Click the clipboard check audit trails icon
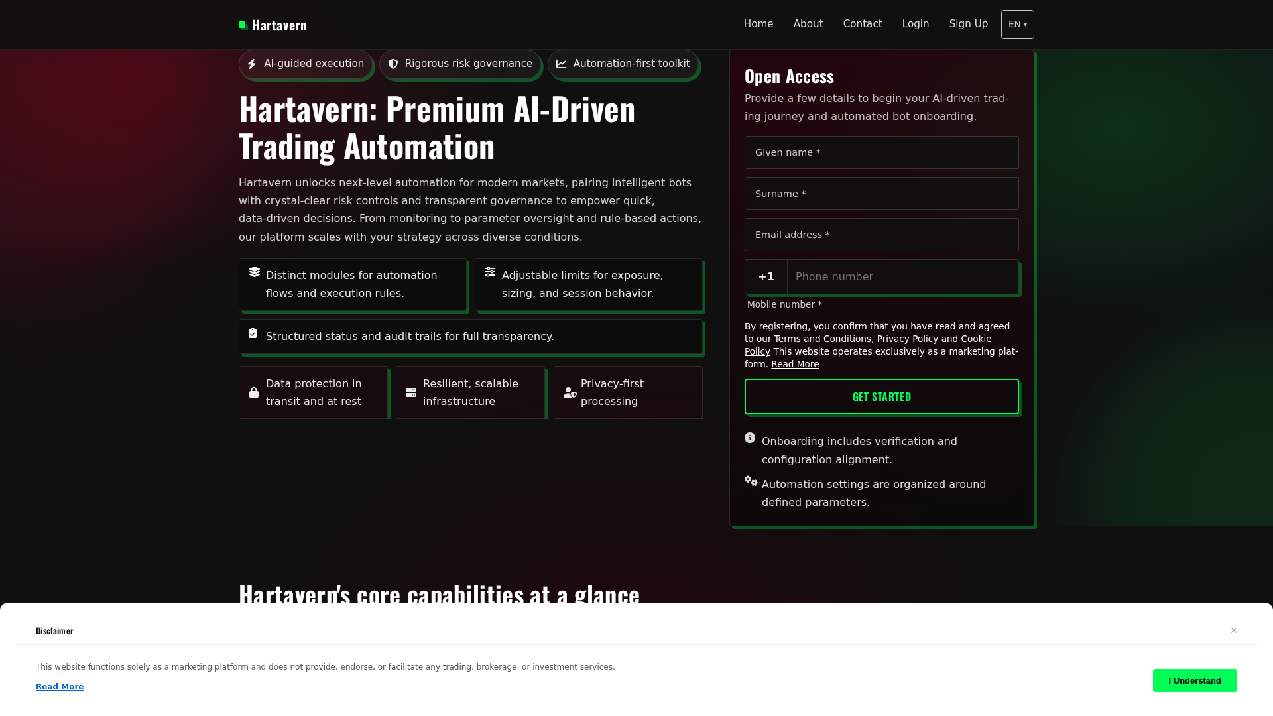1273x716 pixels. [253, 333]
